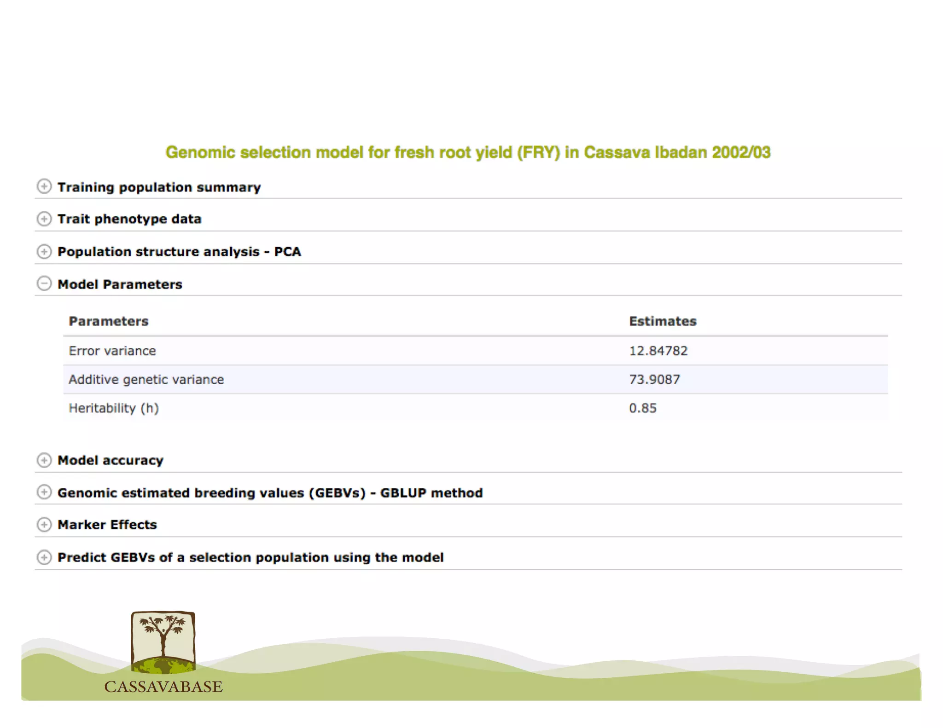This screenshot has width=943, height=728.
Task: Click Predict GEBVs of a selection population
Action: (250, 557)
